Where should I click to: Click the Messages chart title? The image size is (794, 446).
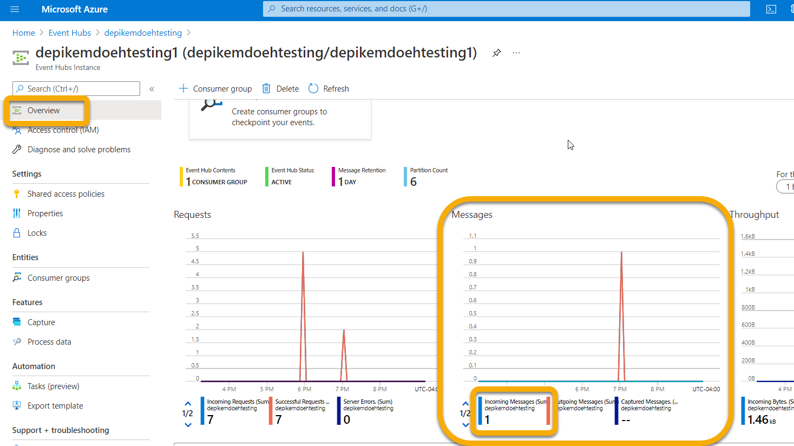472,215
